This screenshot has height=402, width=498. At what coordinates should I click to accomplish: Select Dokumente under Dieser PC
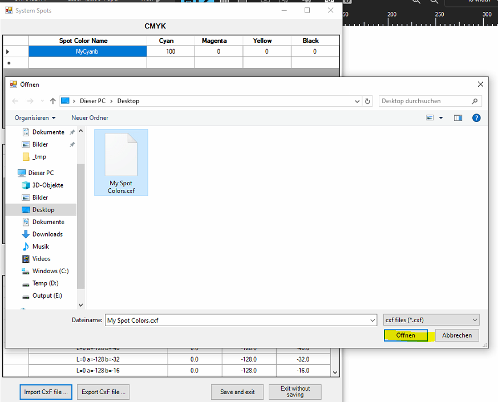48,222
